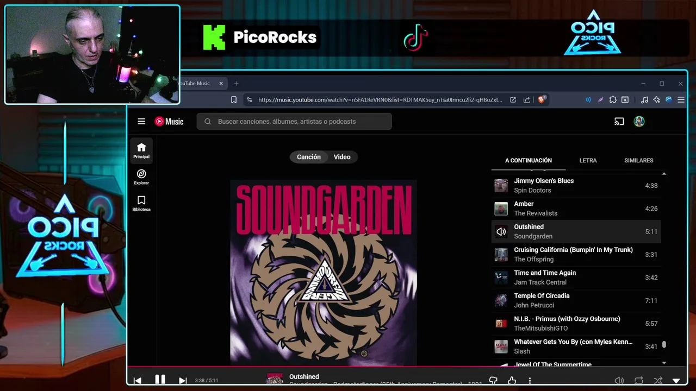This screenshot has width=696, height=391.
Task: Skip to next track
Action: pyautogui.click(x=183, y=380)
